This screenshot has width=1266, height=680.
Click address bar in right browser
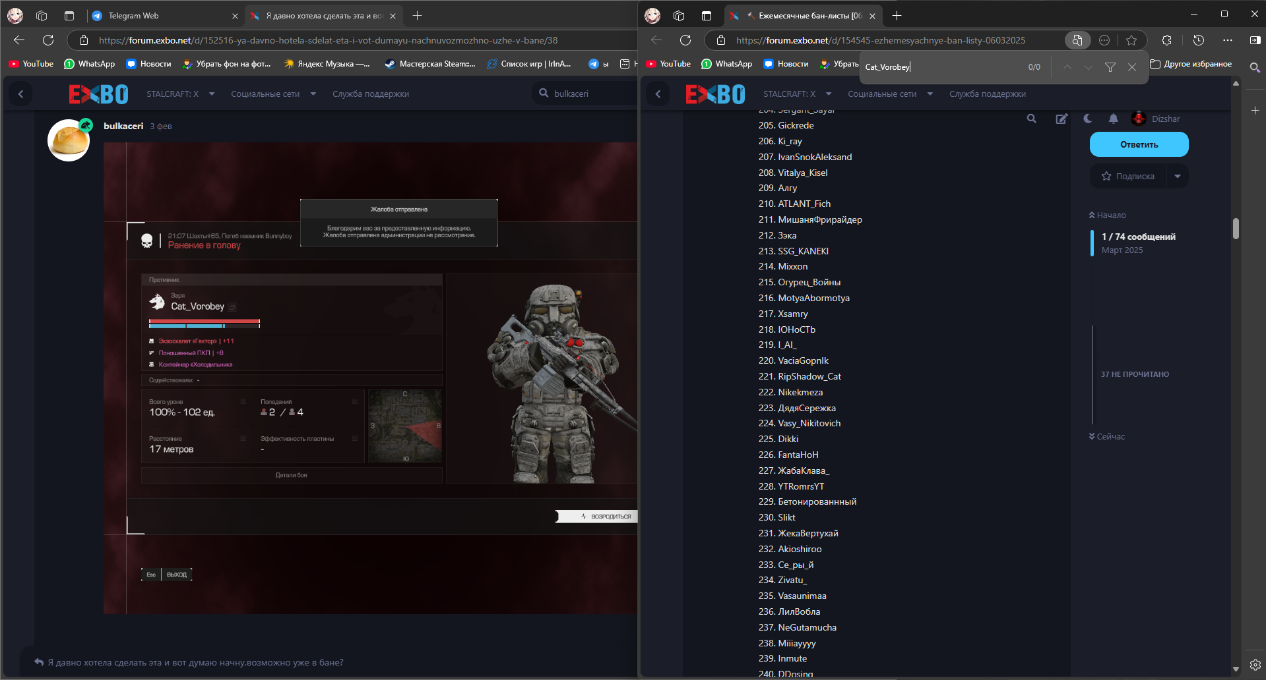881,40
